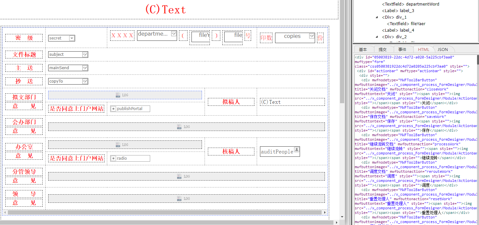Collapse the div_1 tree node

pyautogui.click(x=377, y=17)
